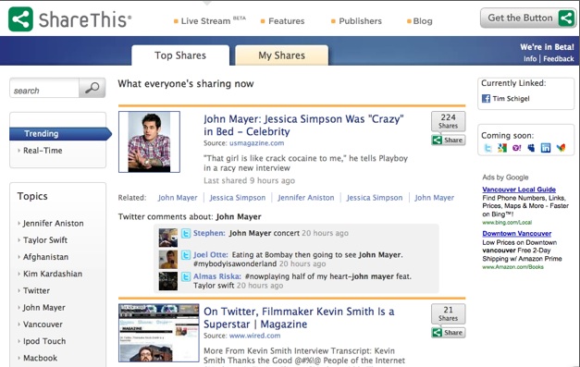
Task: Click the 224 Shares counter
Action: (449, 121)
